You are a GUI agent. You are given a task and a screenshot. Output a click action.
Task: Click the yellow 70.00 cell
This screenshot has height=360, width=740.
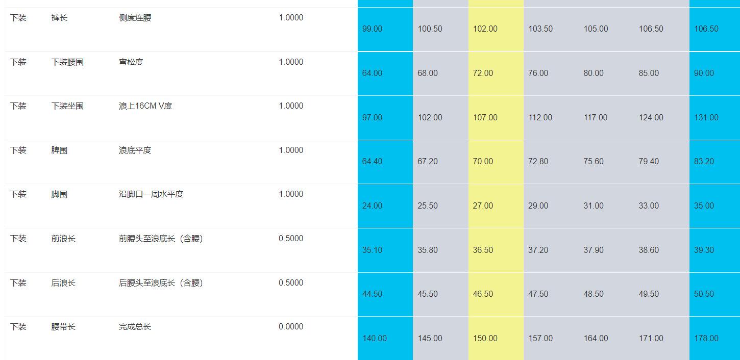483,162
